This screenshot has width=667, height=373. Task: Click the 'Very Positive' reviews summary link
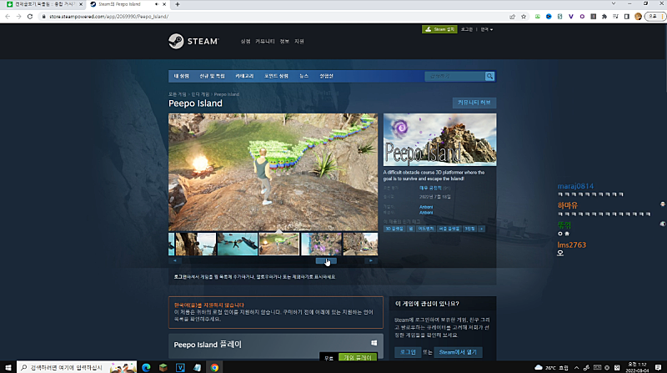point(430,188)
